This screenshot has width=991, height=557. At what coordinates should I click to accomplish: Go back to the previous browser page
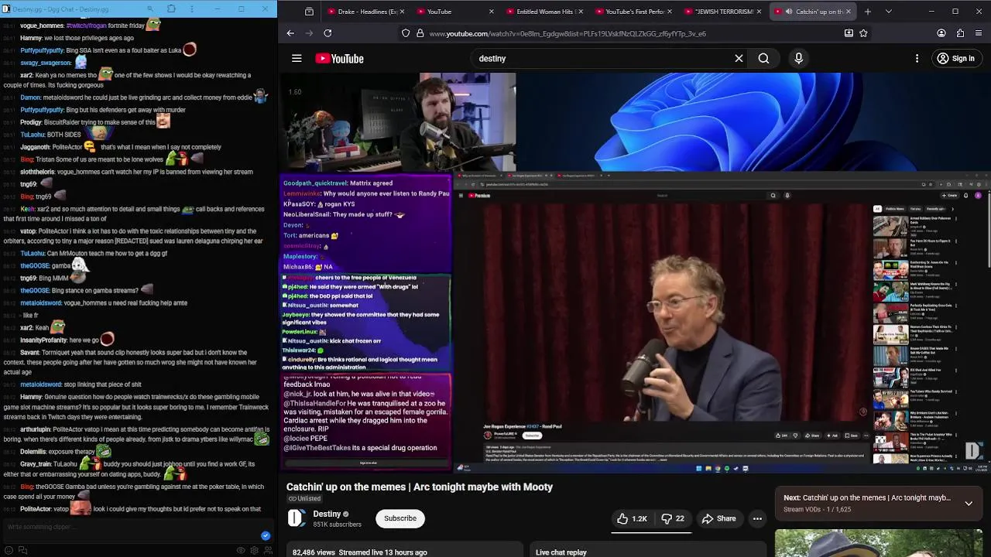[x=290, y=33]
